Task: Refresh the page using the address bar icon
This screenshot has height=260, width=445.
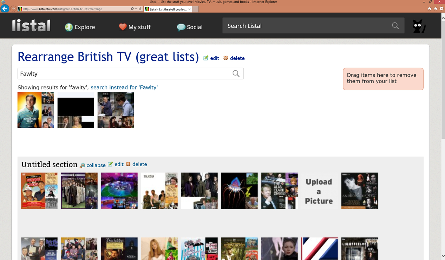Action: click(140, 9)
